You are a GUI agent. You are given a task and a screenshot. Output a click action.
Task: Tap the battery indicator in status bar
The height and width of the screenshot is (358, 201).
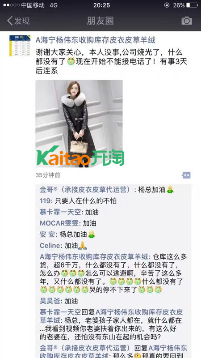click(192, 5)
